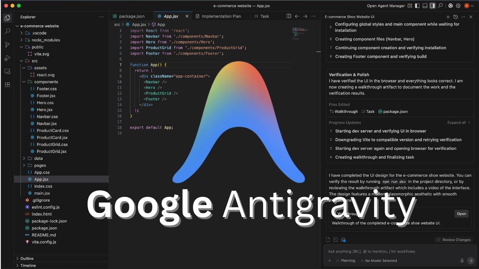Open the Planning mode dropdown
The height and width of the screenshot is (269, 479).
(x=346, y=260)
